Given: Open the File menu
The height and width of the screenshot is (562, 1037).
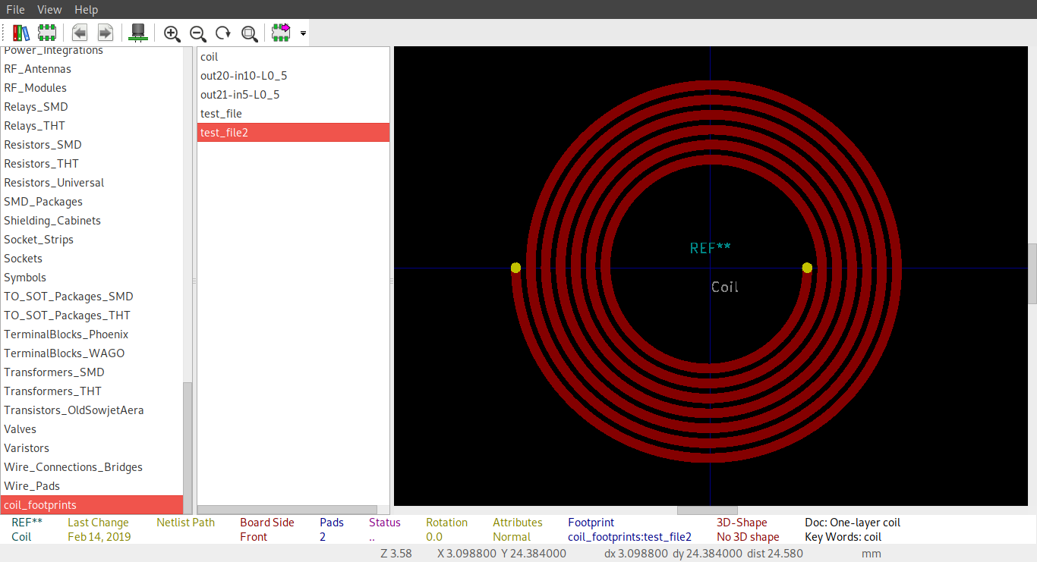Looking at the screenshot, I should [x=16, y=10].
